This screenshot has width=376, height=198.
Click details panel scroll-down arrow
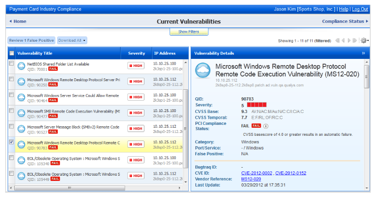pos(366,188)
